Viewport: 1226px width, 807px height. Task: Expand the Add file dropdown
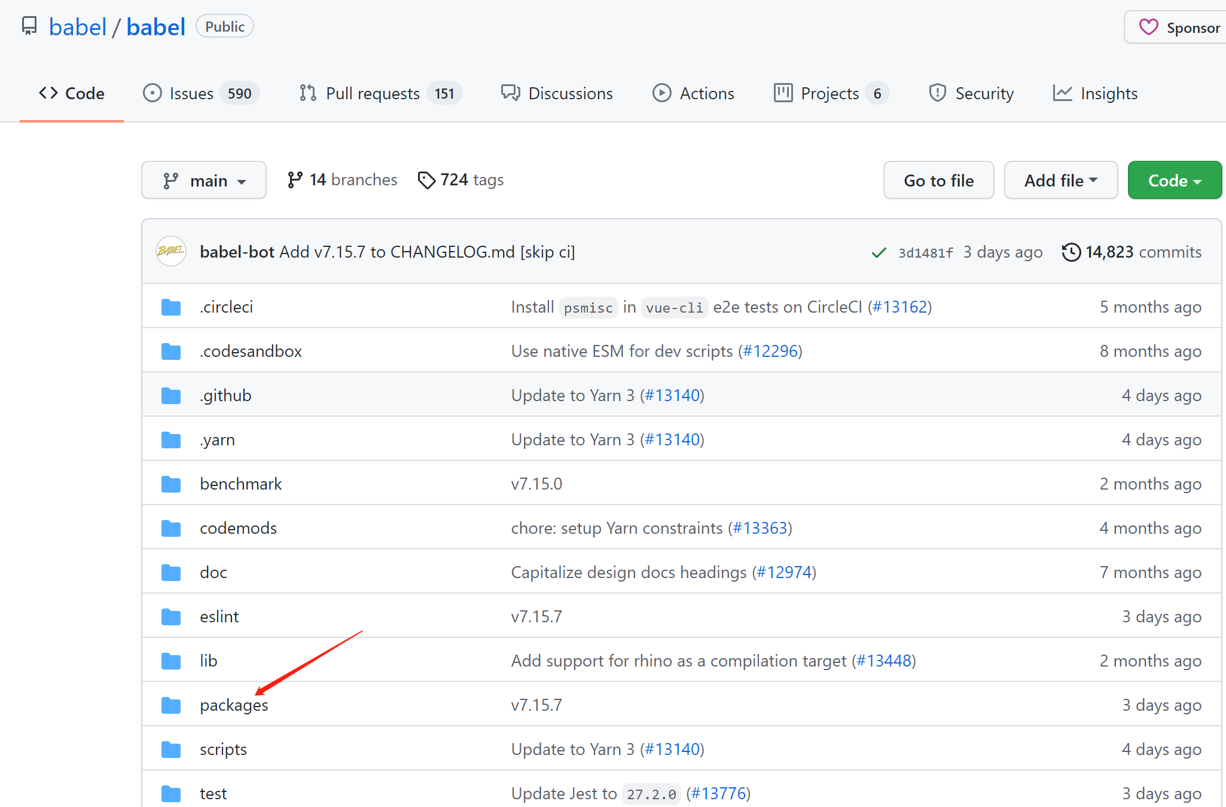[1060, 181]
